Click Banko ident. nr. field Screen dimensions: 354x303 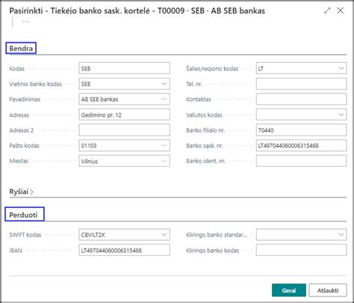301,161
